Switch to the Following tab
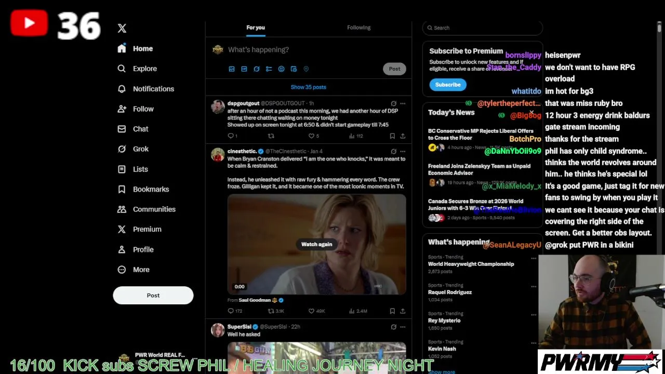Viewport: 665px width, 374px height. click(359, 28)
